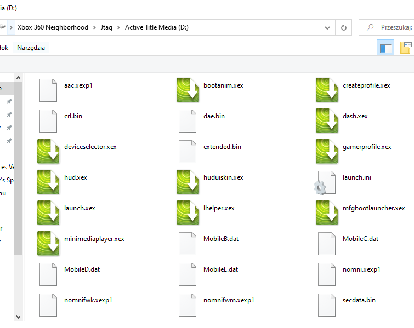Select the createprofile.xex Xbox icon
This screenshot has height=328, width=414.
(x=327, y=90)
